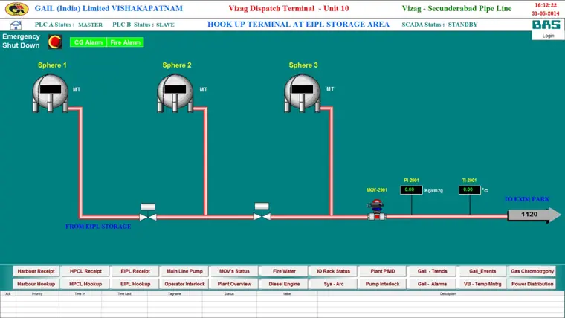The image size is (565, 318).
Task: Go to the EIPL Hookup screen
Action: click(135, 284)
